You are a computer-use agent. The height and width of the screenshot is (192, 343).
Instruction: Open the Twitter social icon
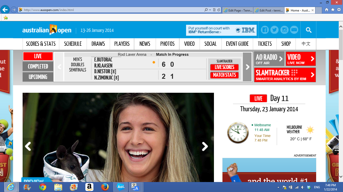point(274,30)
